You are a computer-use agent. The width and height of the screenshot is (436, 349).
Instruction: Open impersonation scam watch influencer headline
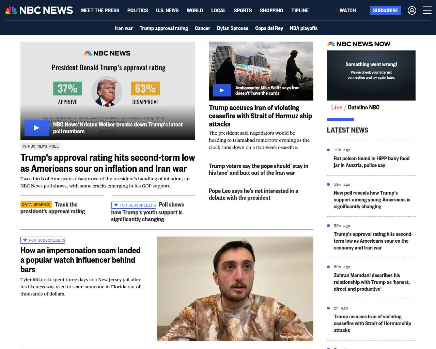pos(80,260)
